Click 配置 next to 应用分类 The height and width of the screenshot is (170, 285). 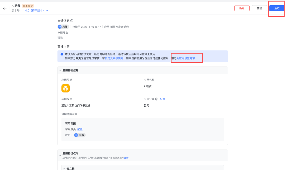coord(162,99)
